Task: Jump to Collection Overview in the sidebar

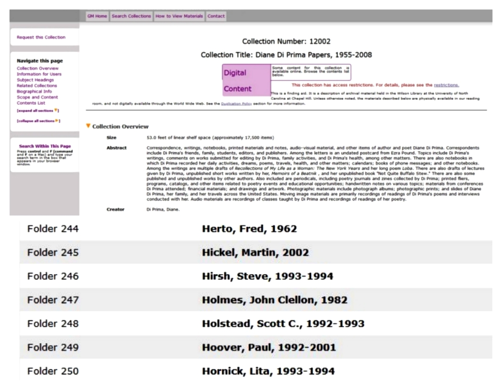Action: [x=38, y=69]
